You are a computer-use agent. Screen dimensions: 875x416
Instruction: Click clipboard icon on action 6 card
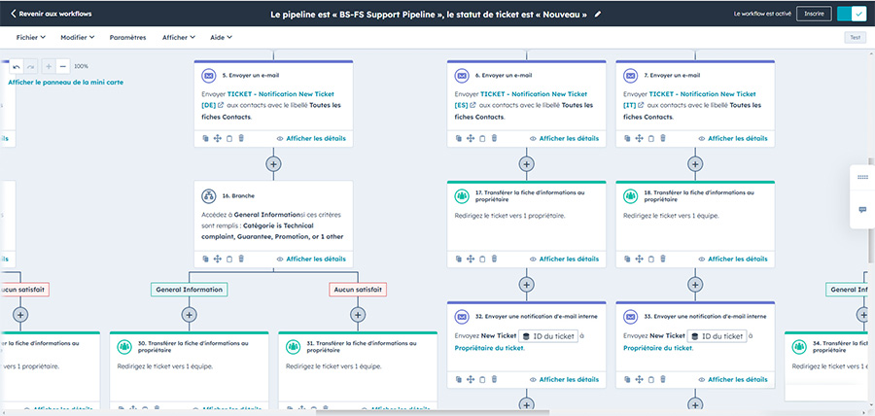point(482,138)
